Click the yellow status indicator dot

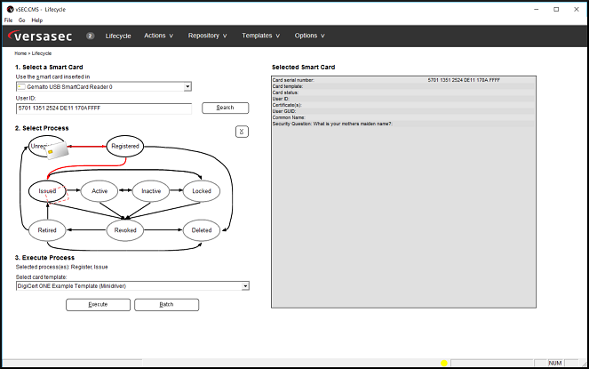click(x=444, y=363)
